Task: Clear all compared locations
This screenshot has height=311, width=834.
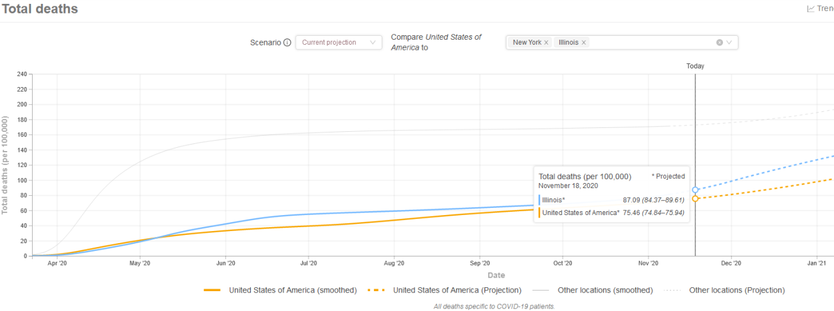Action: (x=719, y=43)
